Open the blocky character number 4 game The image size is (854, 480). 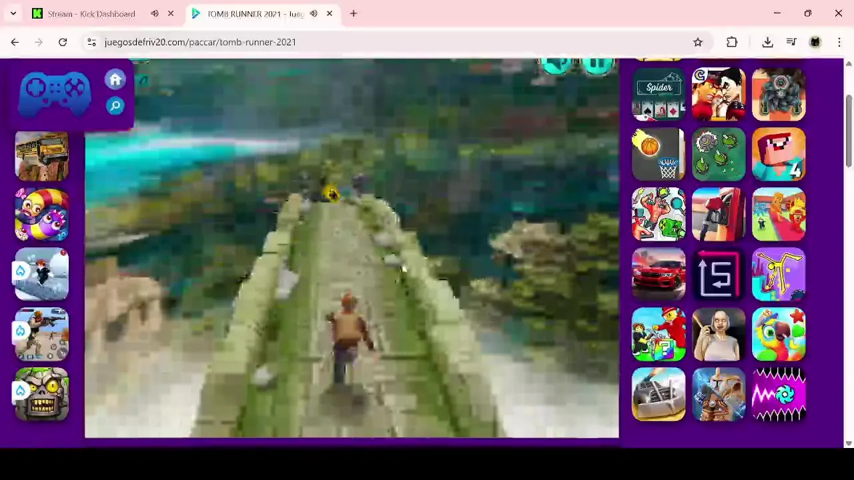[x=779, y=154]
